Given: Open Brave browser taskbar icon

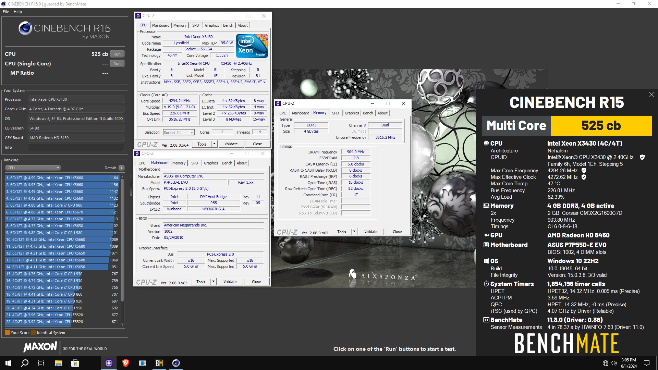Looking at the screenshot, I should coord(126,363).
